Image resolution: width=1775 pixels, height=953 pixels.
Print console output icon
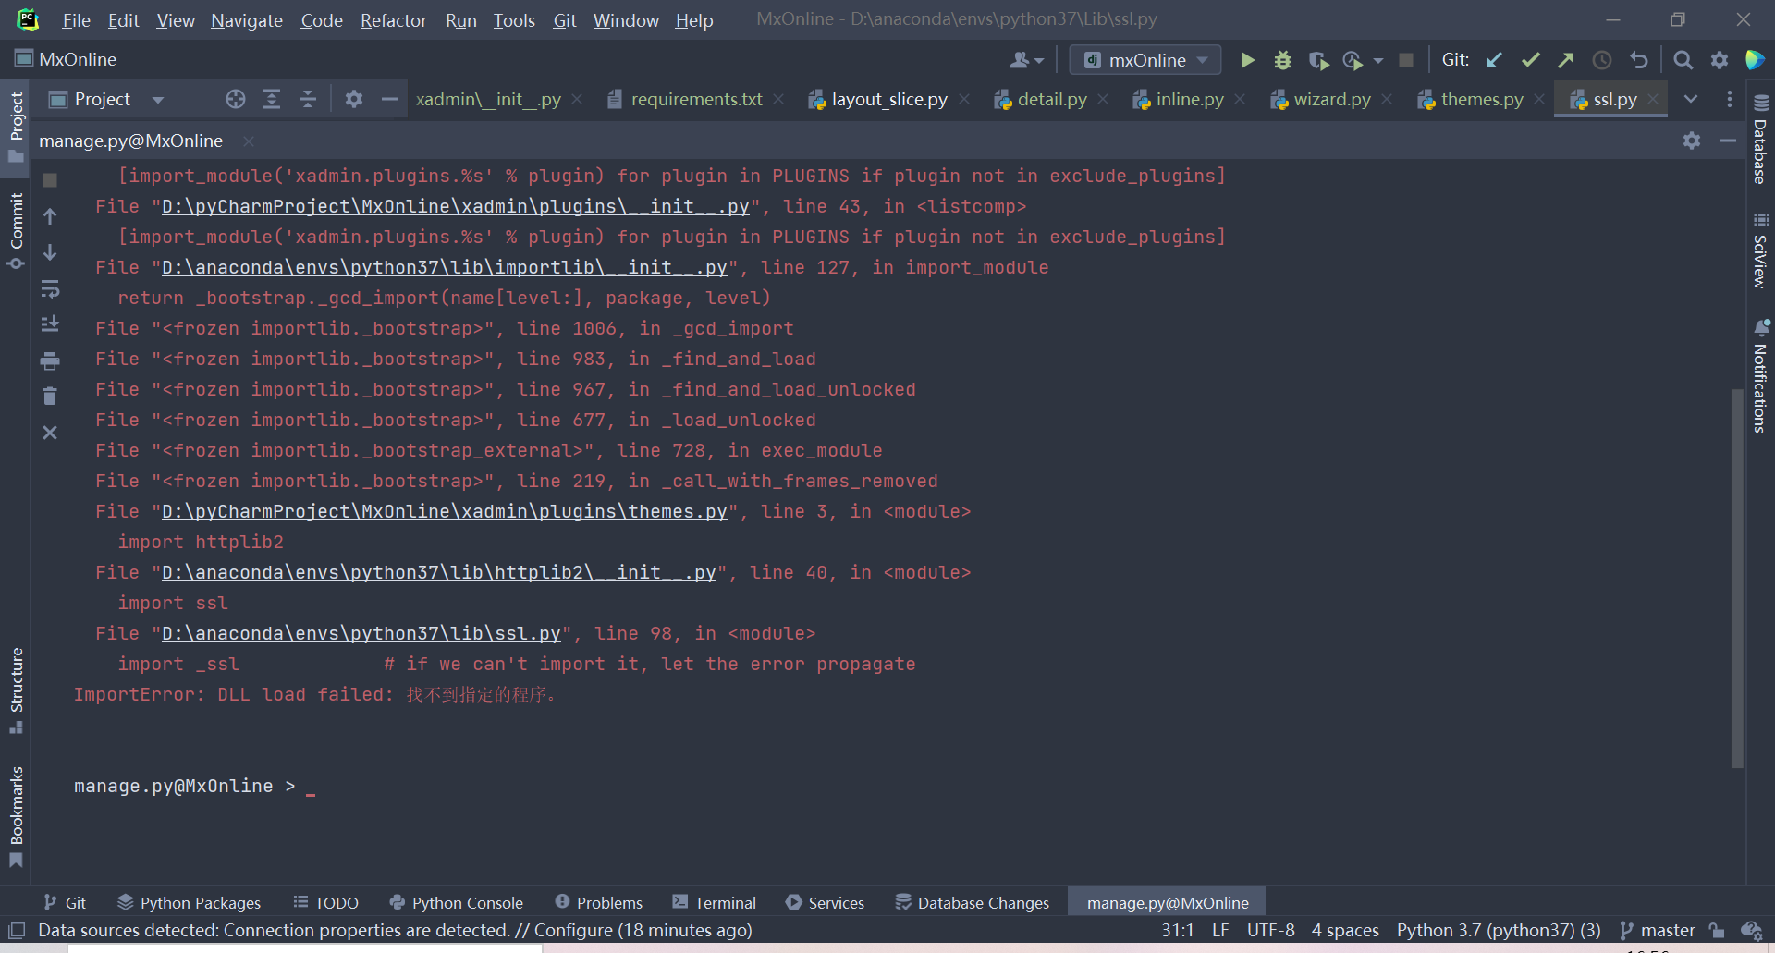[50, 360]
